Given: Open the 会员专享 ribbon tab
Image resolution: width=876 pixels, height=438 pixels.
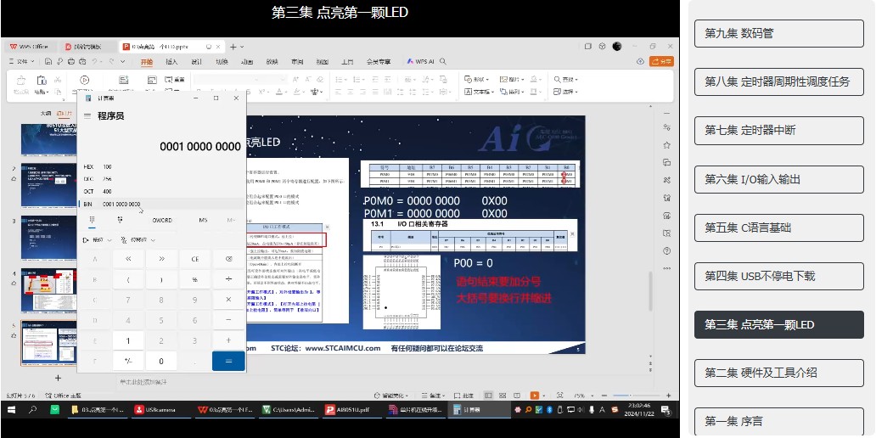Looking at the screenshot, I should (379, 61).
